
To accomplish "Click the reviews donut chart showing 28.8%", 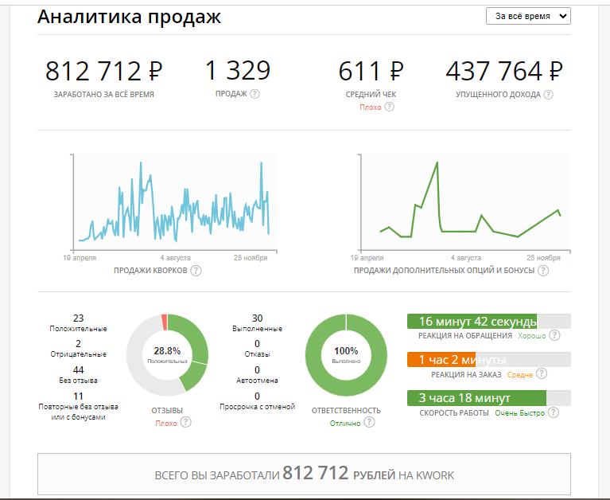I will point(167,355).
